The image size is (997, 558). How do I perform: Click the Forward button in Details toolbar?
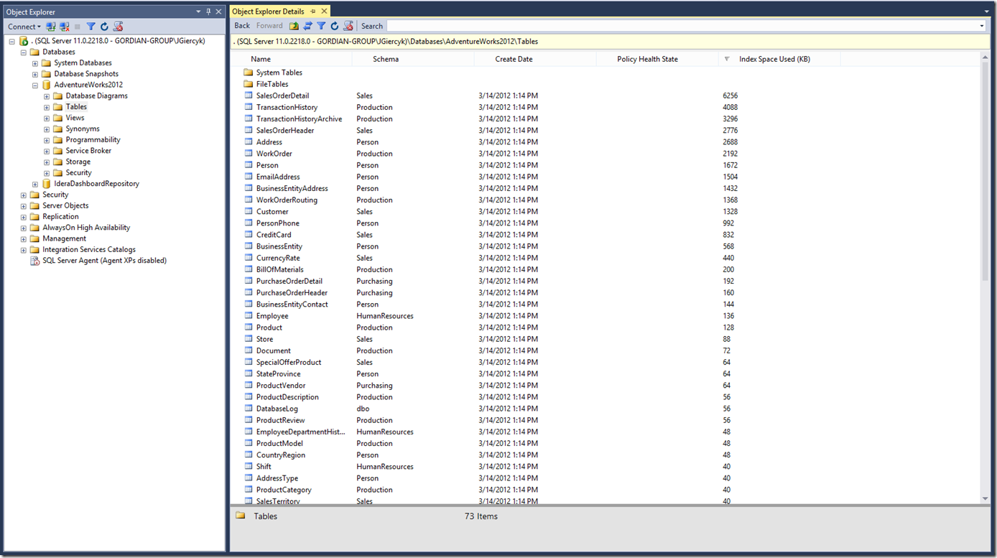point(269,26)
